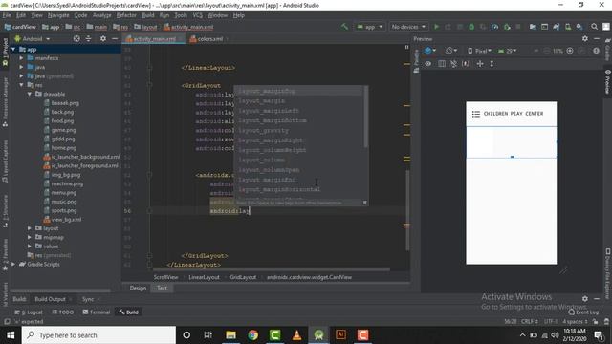
Task: Open the Event Log
Action: (x=584, y=312)
